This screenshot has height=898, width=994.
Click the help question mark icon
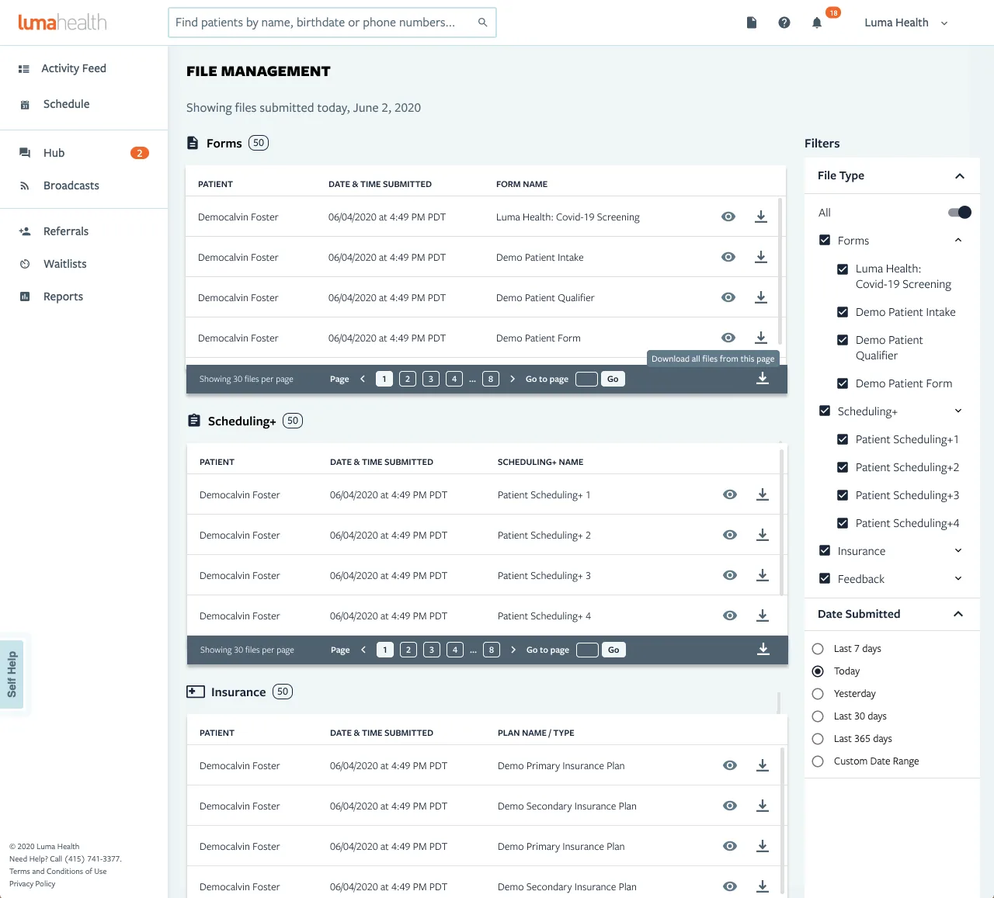[x=784, y=23]
